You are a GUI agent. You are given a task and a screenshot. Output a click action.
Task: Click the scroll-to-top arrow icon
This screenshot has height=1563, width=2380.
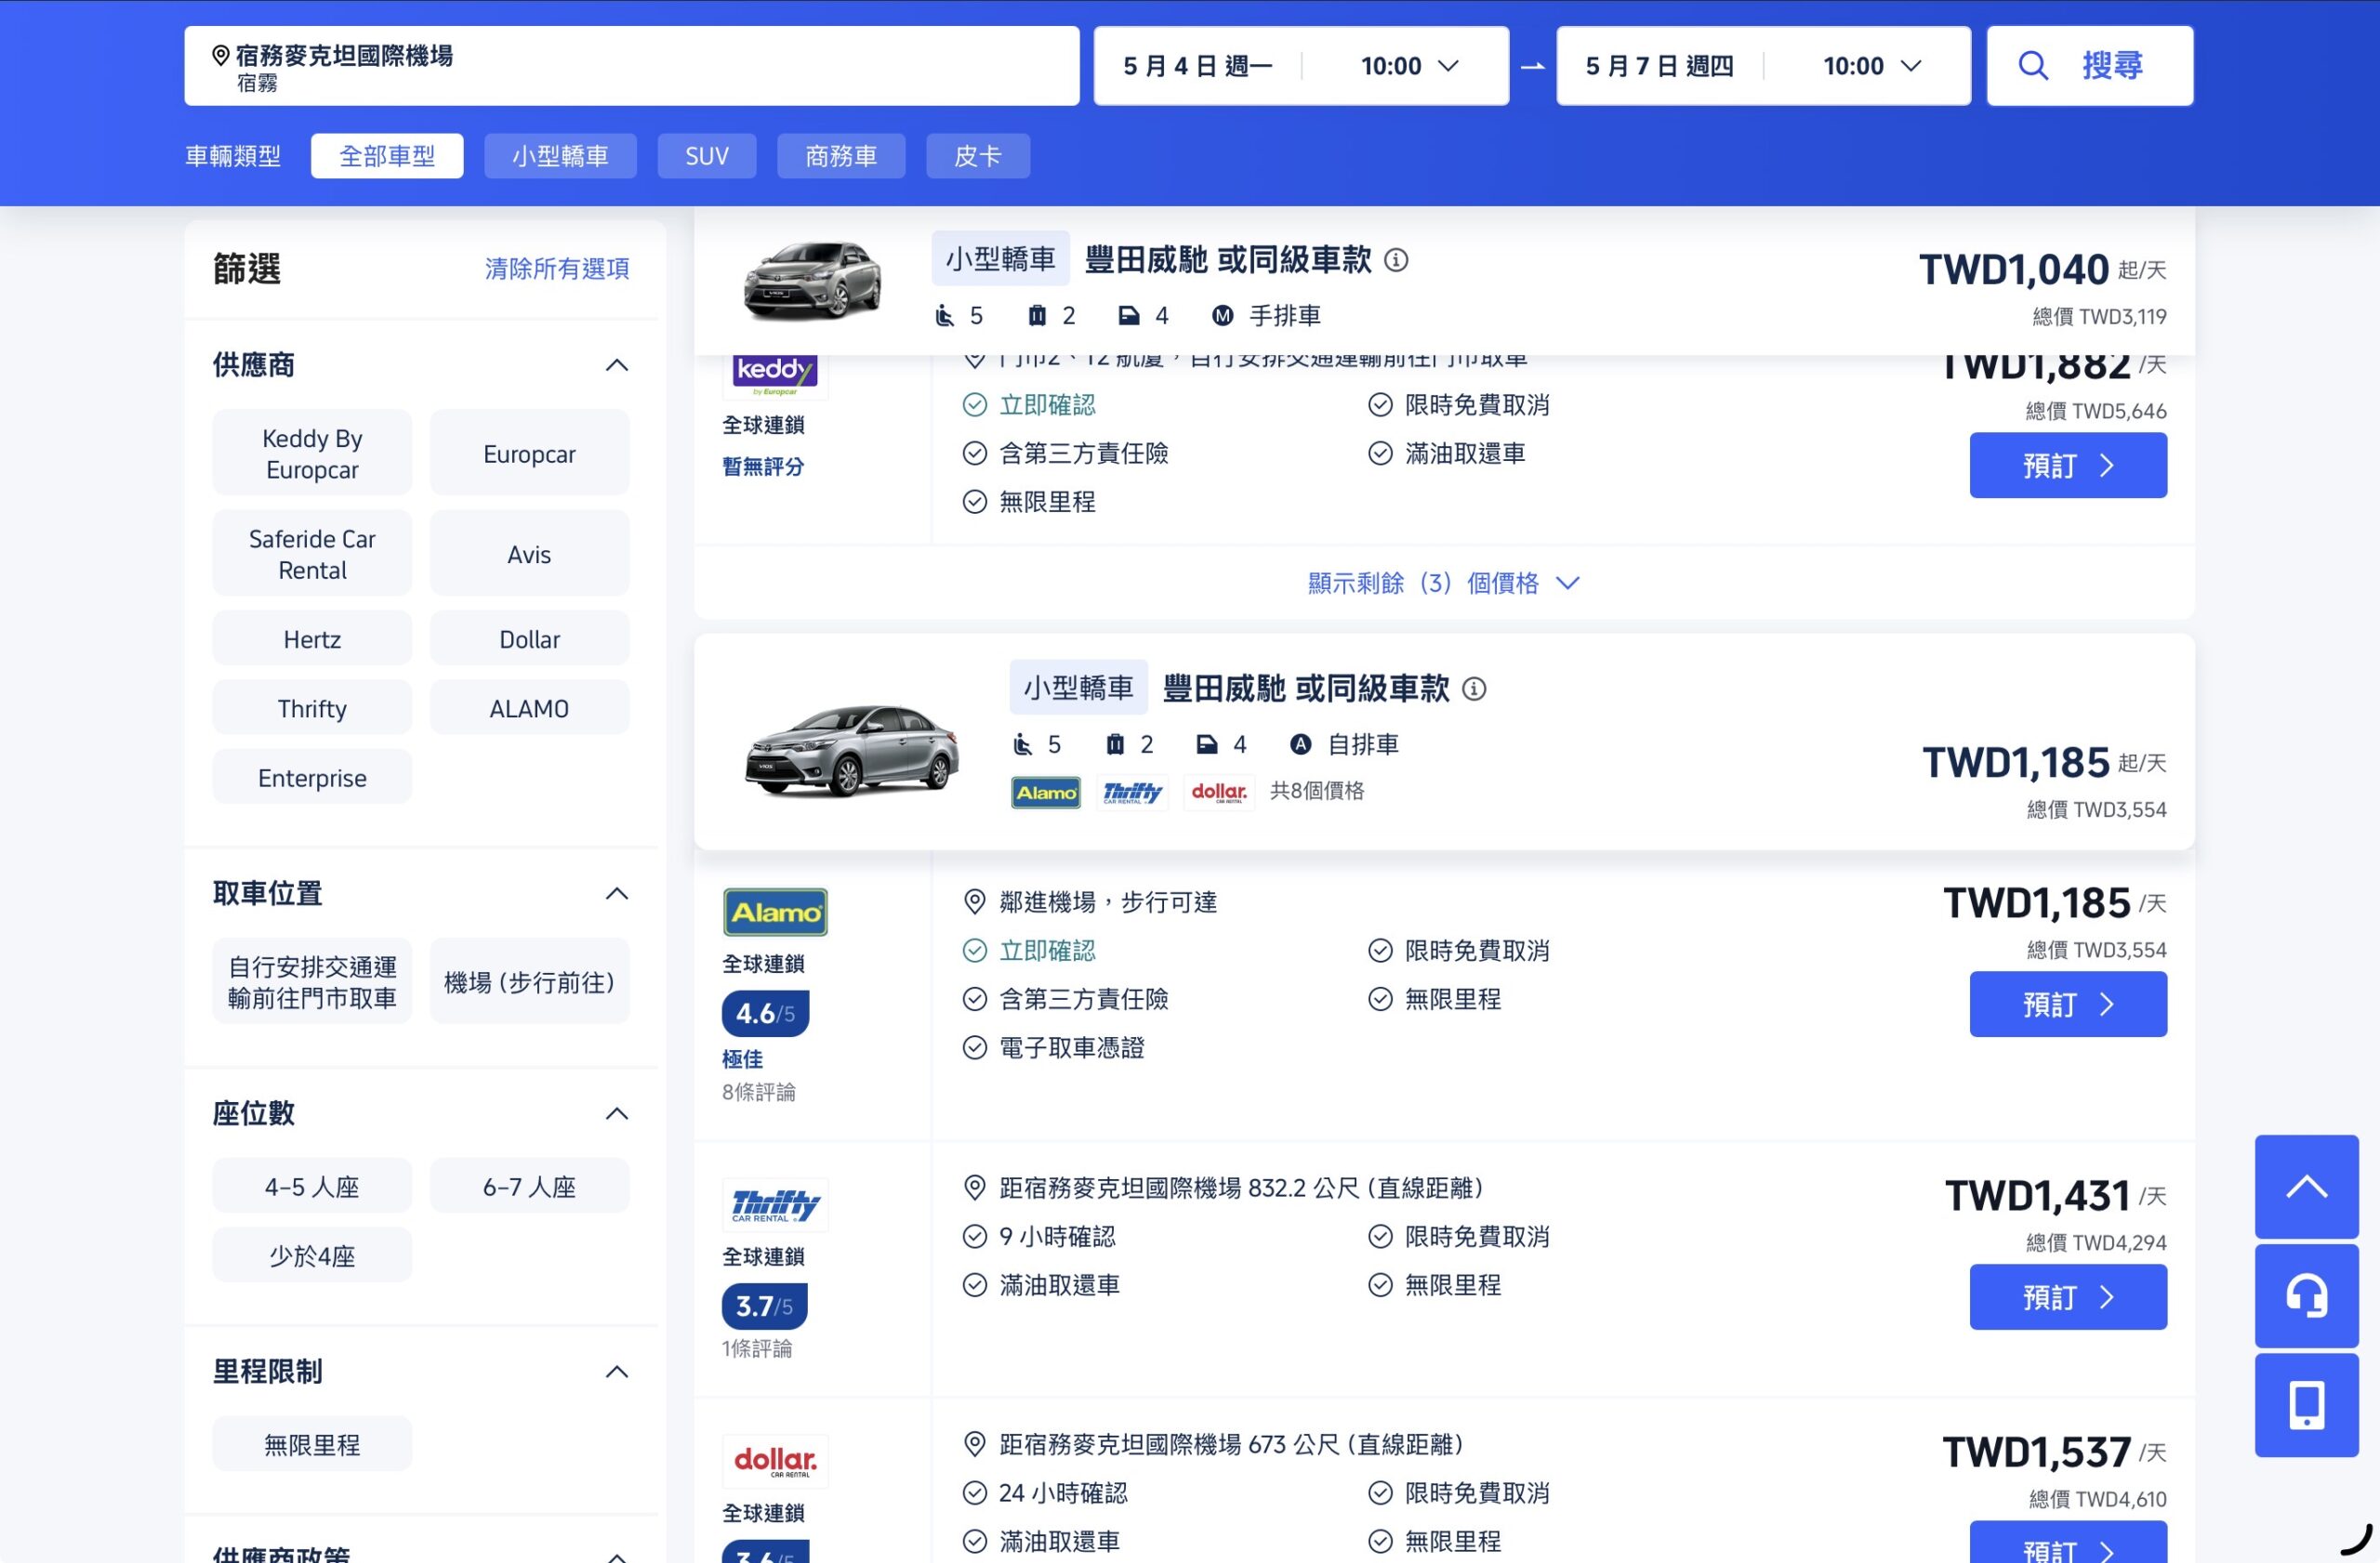point(2306,1187)
